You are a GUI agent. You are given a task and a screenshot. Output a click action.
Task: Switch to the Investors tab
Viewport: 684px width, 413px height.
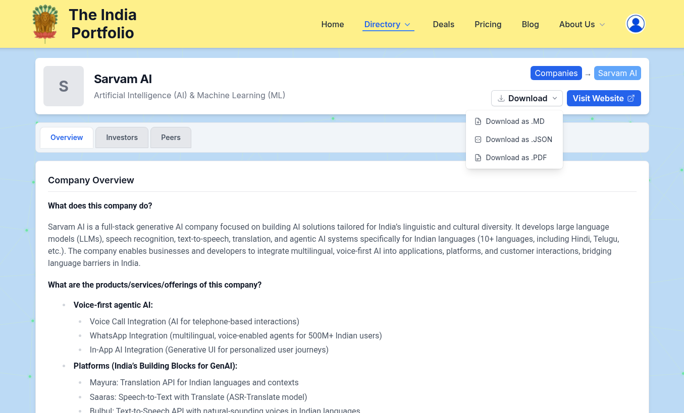coord(122,137)
